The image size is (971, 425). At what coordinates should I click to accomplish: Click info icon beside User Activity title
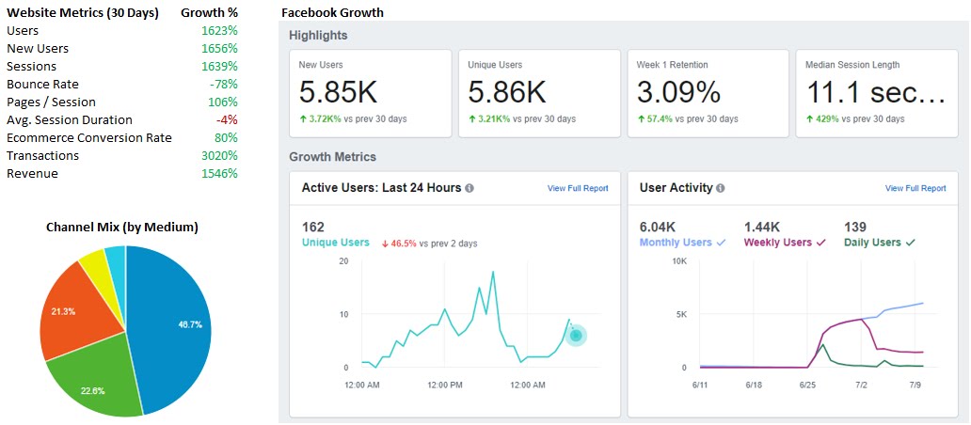pos(721,188)
